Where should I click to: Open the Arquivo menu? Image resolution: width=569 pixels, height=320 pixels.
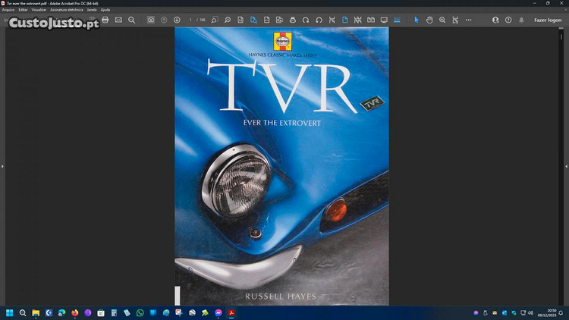(8, 10)
